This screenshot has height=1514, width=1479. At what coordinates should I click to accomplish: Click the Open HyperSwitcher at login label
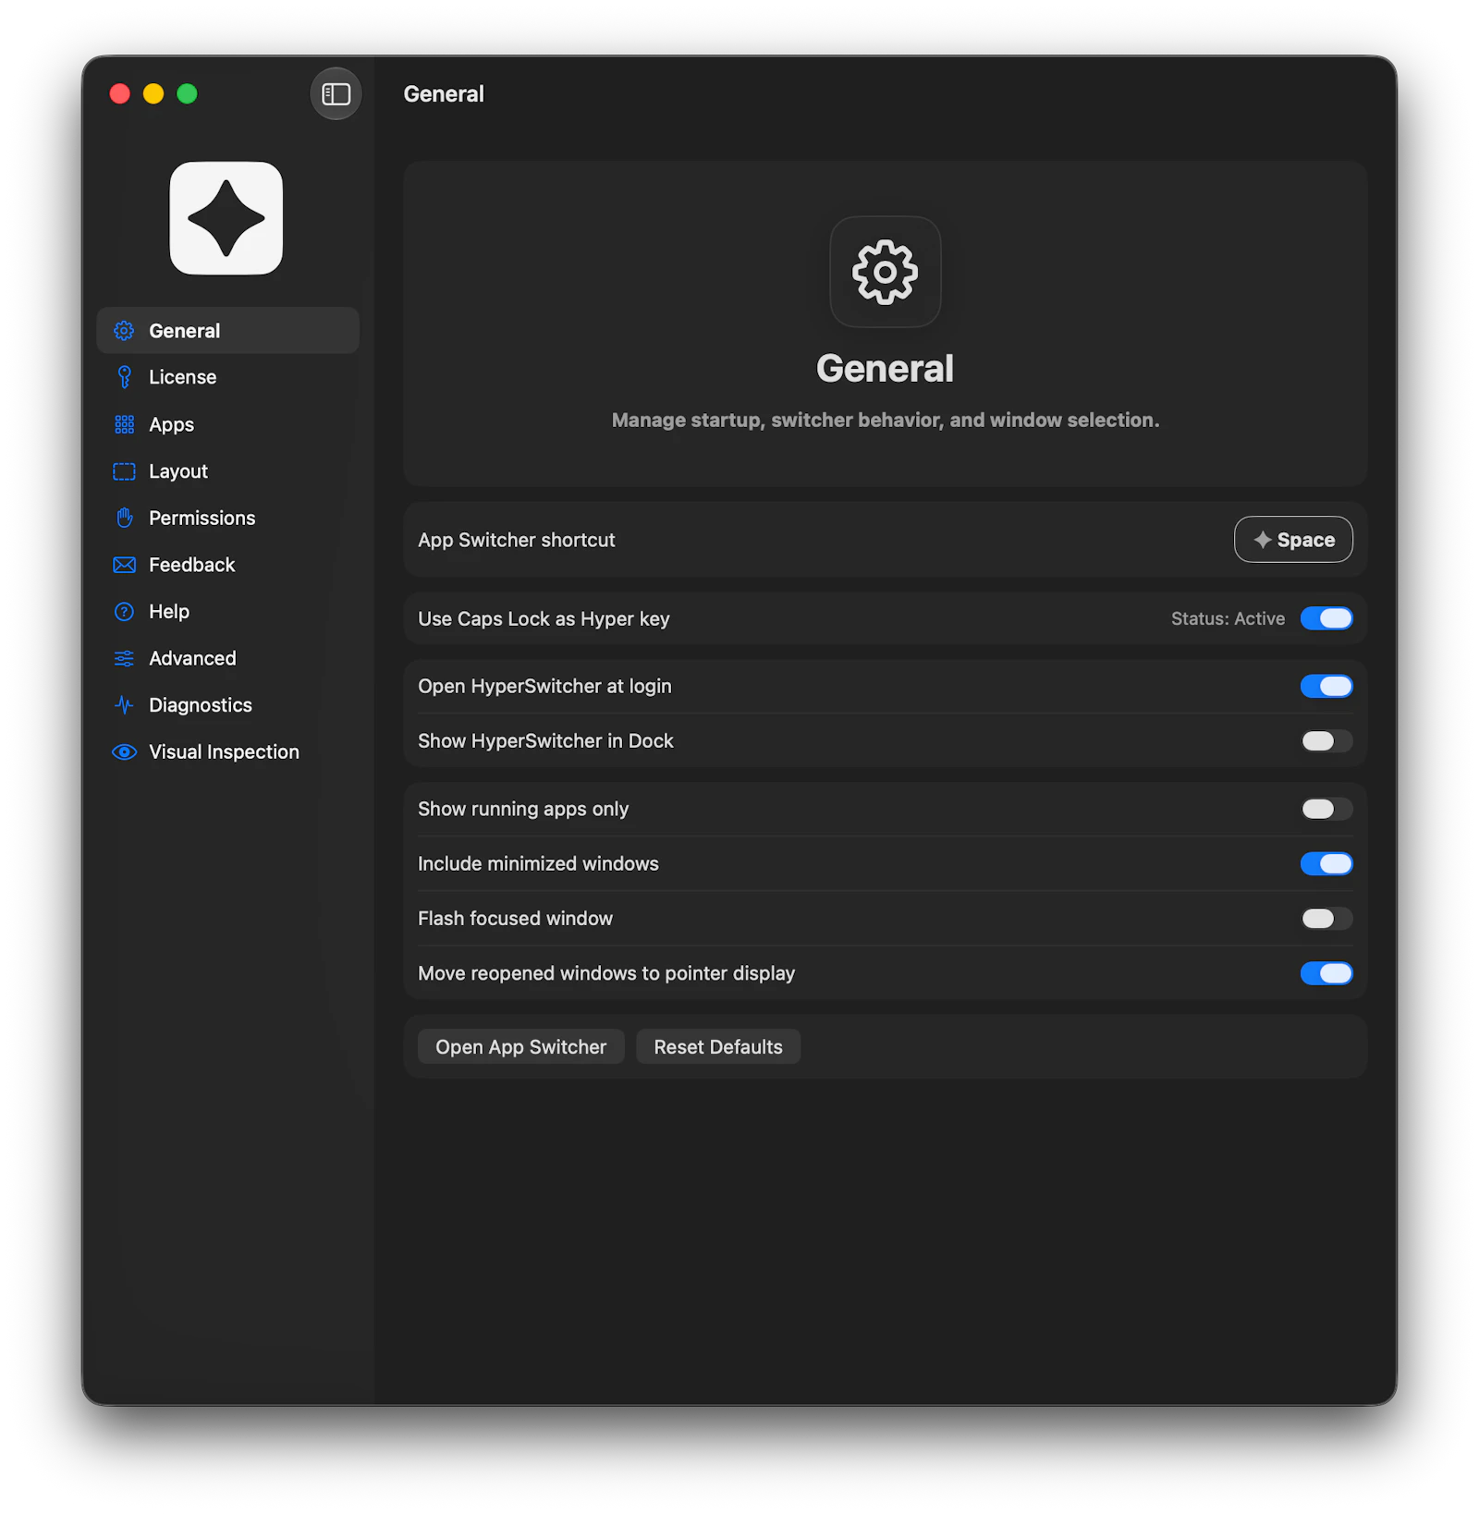(544, 686)
